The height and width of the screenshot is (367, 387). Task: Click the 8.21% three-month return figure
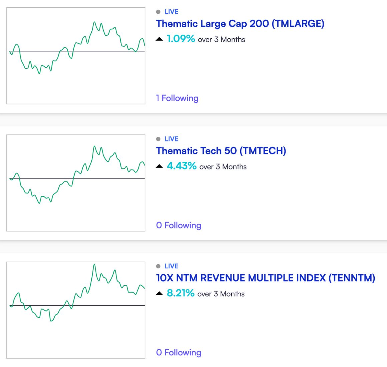(x=180, y=293)
